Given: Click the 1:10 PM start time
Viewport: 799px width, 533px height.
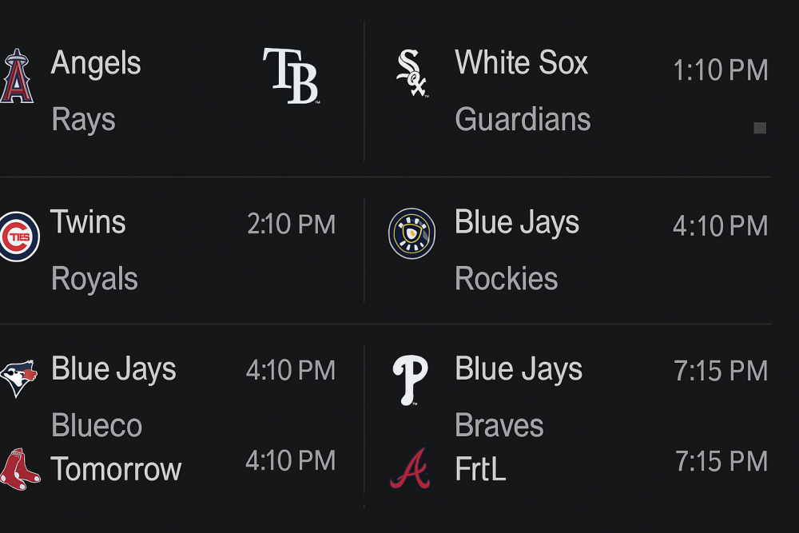Looking at the screenshot, I should coord(721,70).
